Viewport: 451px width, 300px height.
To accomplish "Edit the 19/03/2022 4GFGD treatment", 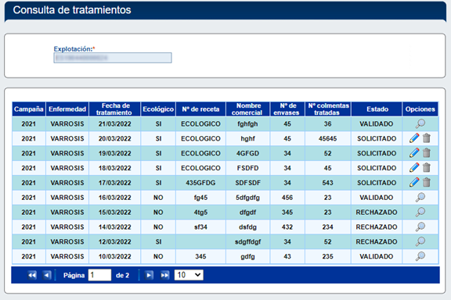I will [414, 153].
